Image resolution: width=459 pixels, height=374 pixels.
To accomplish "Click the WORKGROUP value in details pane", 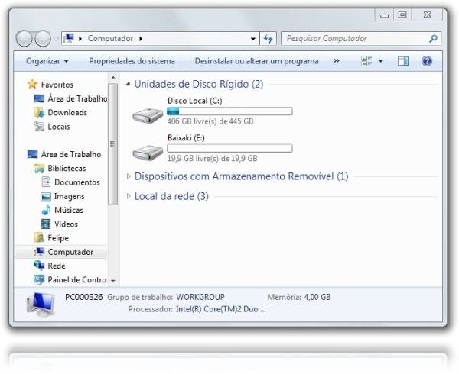I will 200,297.
